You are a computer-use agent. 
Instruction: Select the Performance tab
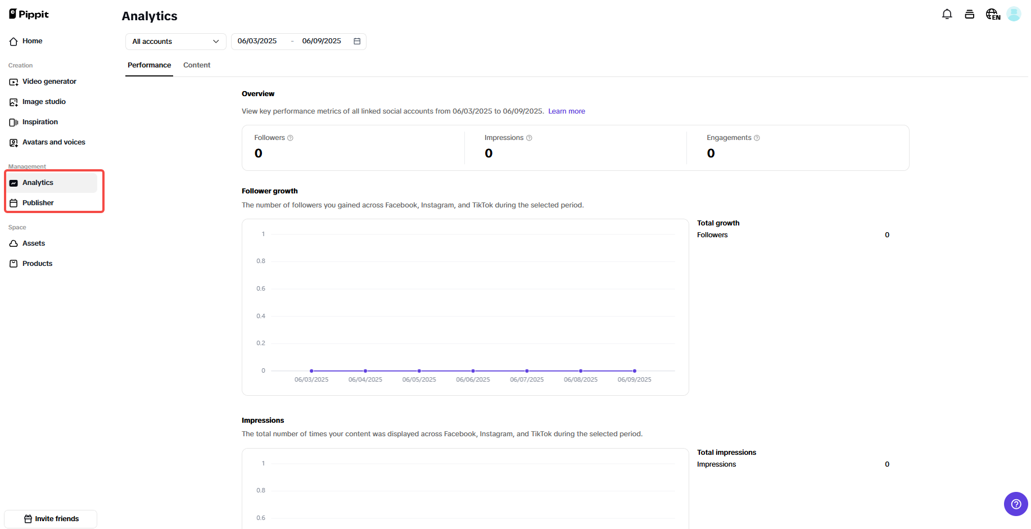[148, 65]
